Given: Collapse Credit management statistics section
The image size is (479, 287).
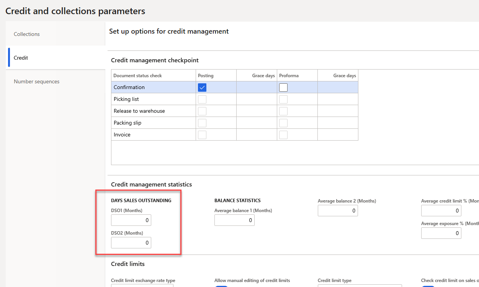Looking at the screenshot, I should coord(151,185).
